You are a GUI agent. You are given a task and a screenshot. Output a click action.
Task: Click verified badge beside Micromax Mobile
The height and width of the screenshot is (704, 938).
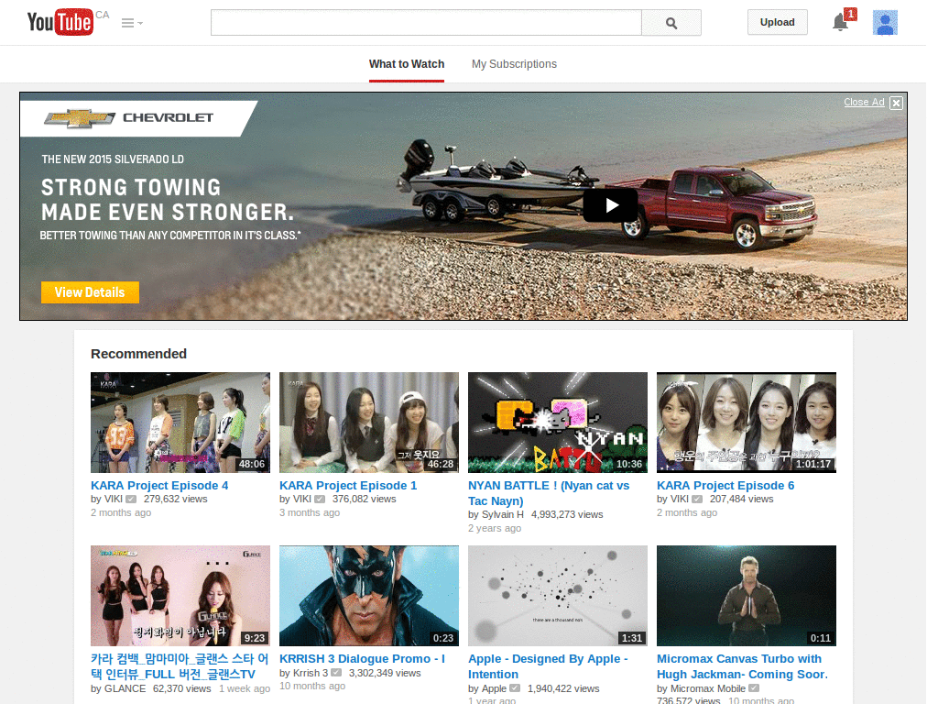tap(754, 688)
